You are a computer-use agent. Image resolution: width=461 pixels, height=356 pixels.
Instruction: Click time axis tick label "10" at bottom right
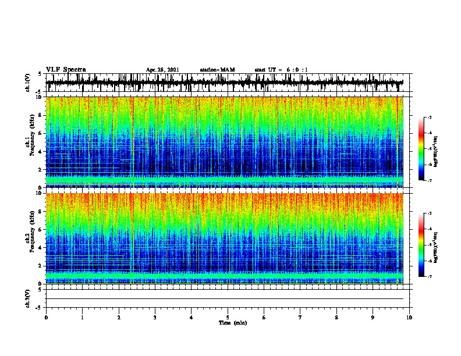[x=409, y=318]
